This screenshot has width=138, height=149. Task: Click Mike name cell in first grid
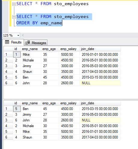(31, 55)
